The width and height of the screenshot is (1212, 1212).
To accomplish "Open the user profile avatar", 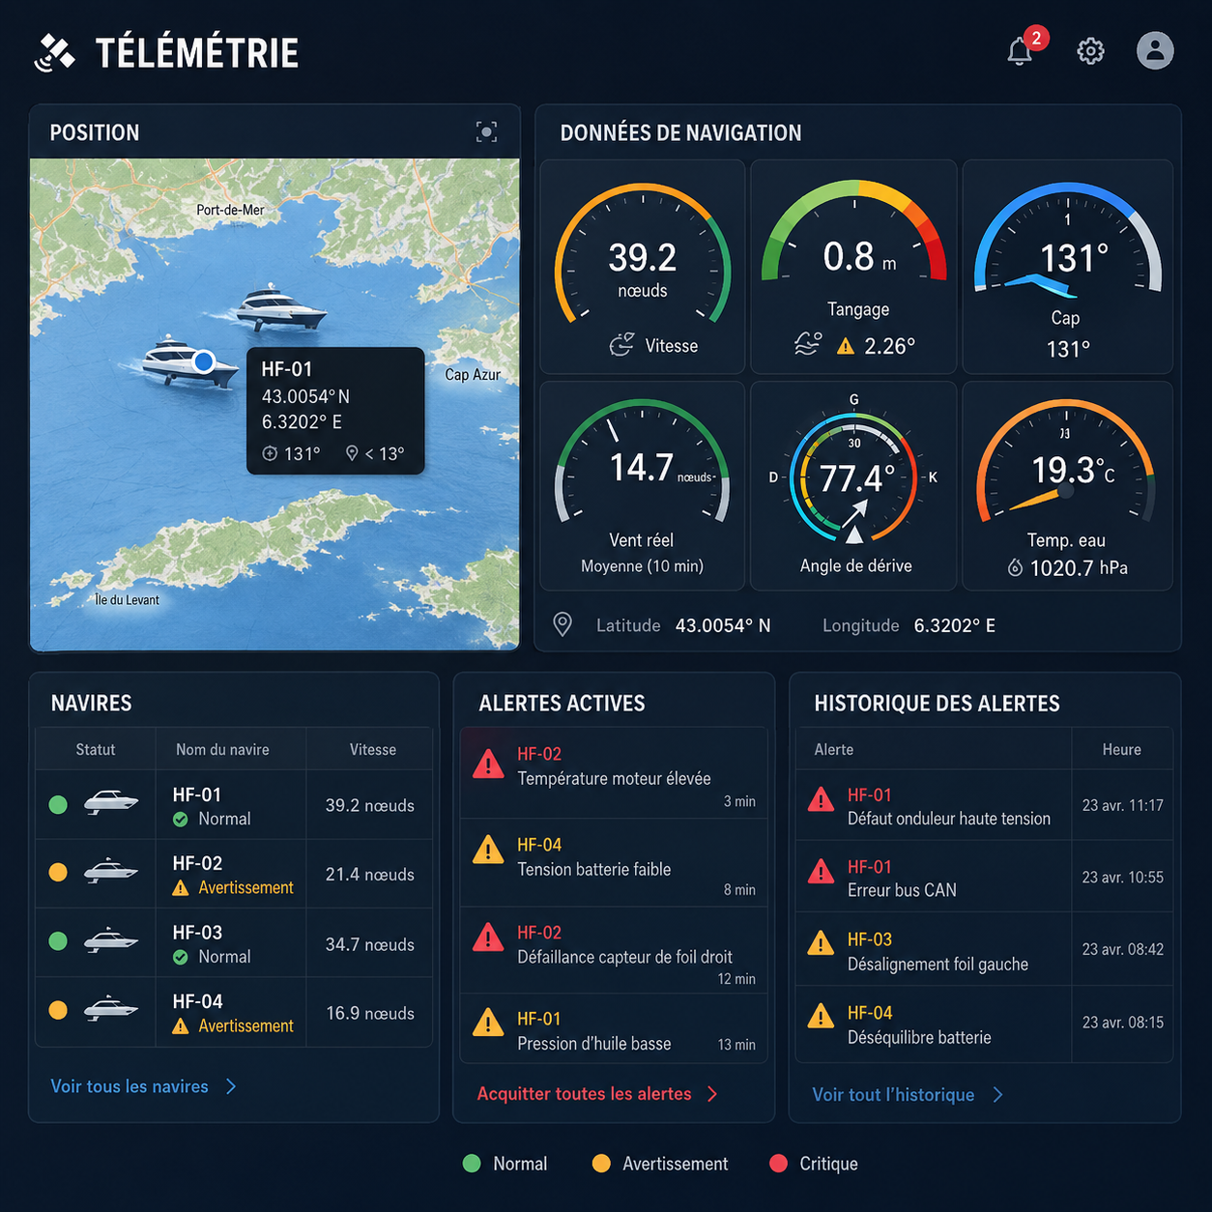I will point(1155,50).
